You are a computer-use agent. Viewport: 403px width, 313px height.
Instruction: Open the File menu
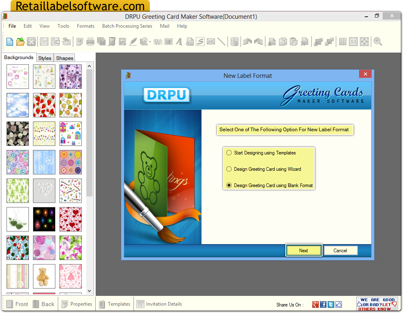point(12,26)
